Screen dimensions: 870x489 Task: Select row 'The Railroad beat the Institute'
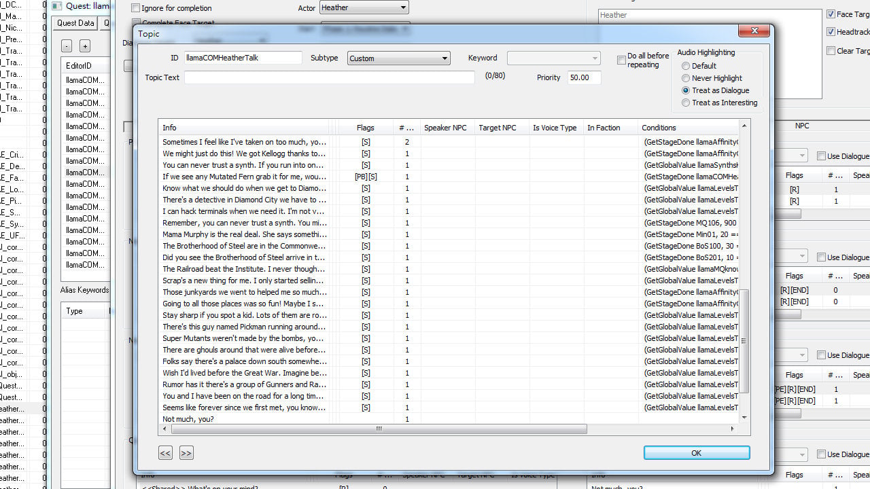[x=449, y=269]
